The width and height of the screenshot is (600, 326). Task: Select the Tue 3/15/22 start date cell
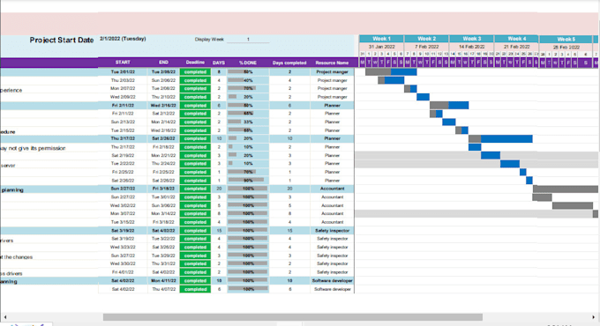point(123,222)
